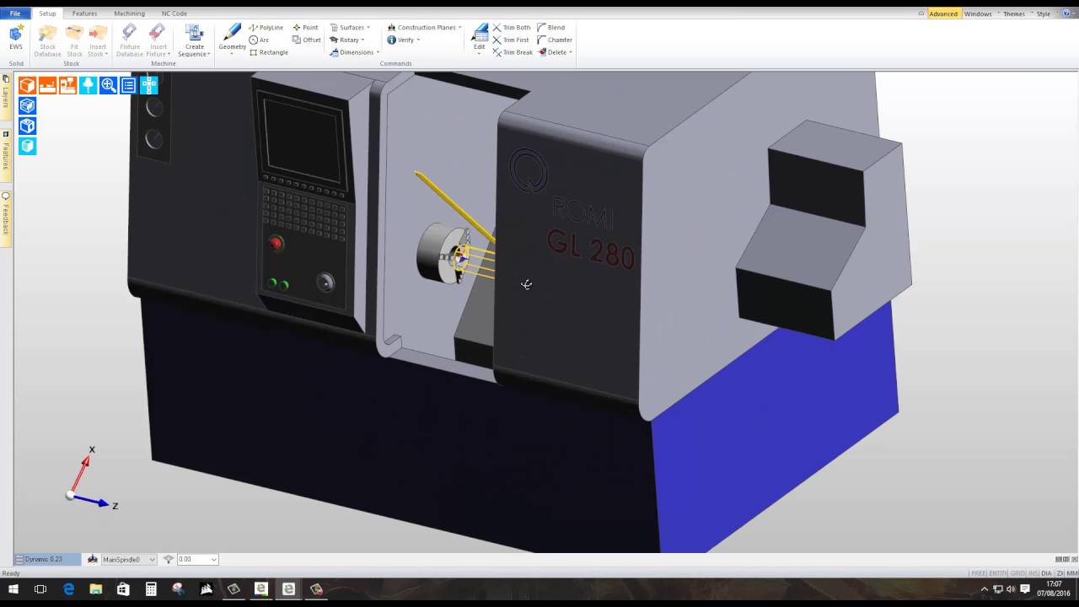Expand the Surfaces dropdown
The width and height of the screenshot is (1079, 607).
click(x=350, y=28)
